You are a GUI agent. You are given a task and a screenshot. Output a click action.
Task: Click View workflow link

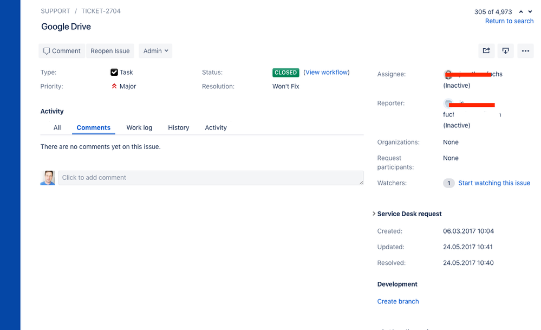click(327, 72)
